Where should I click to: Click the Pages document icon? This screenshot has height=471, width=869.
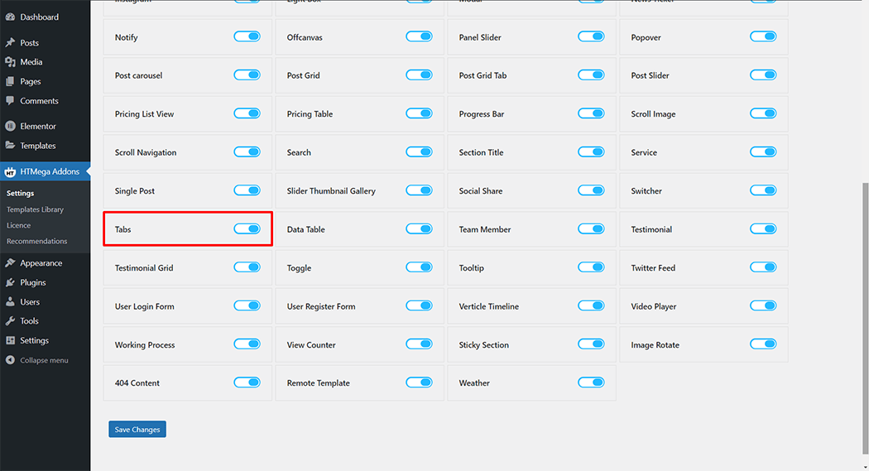10,81
